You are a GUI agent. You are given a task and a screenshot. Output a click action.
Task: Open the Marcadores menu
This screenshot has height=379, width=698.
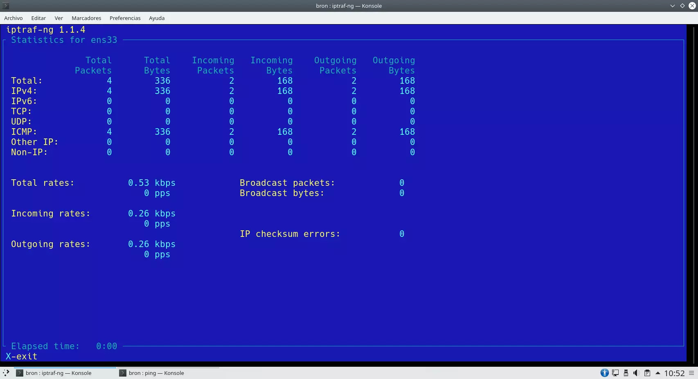[x=86, y=18]
